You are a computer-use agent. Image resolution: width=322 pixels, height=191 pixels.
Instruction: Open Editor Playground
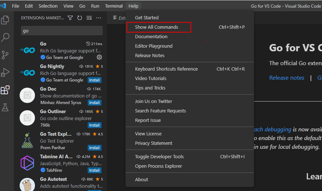(190, 46)
